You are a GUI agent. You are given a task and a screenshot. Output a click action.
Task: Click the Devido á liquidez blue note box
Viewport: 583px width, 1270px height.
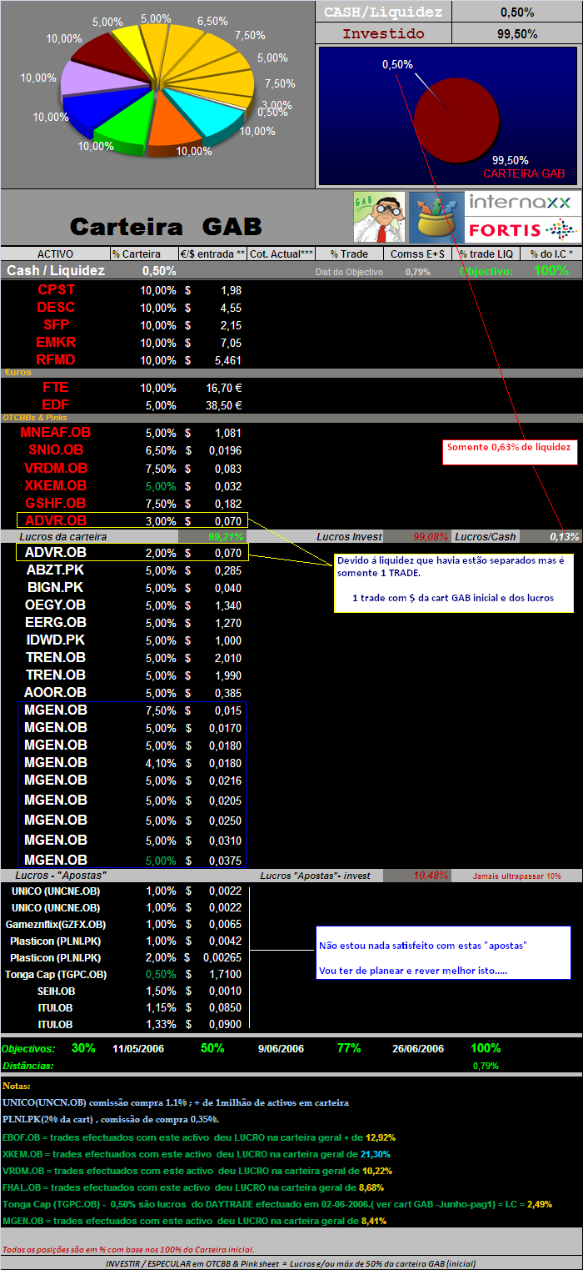point(454,582)
